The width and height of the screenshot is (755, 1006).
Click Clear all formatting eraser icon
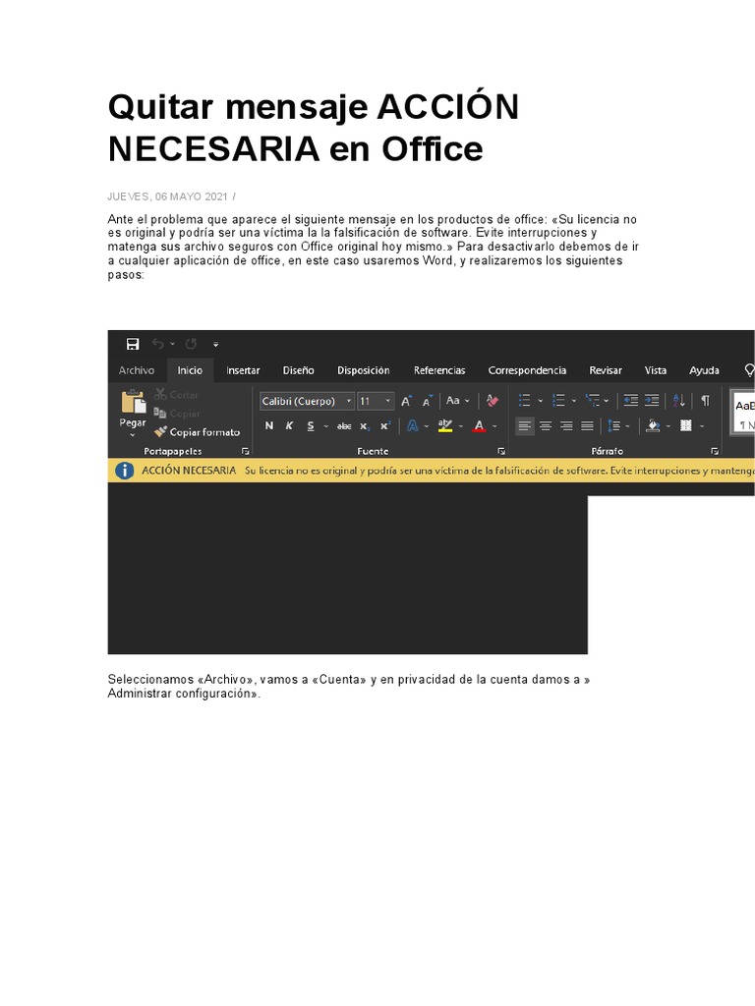pos(493,401)
